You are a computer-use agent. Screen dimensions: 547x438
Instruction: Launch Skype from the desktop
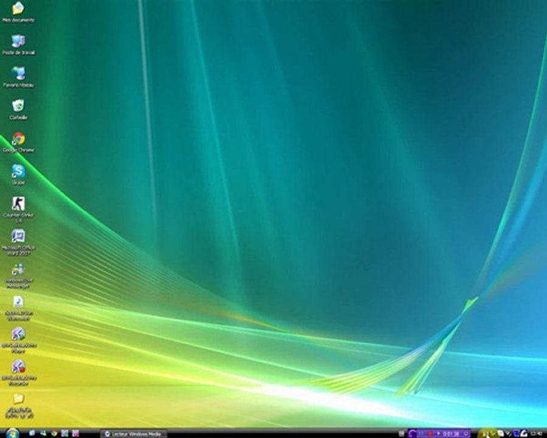pos(18,174)
